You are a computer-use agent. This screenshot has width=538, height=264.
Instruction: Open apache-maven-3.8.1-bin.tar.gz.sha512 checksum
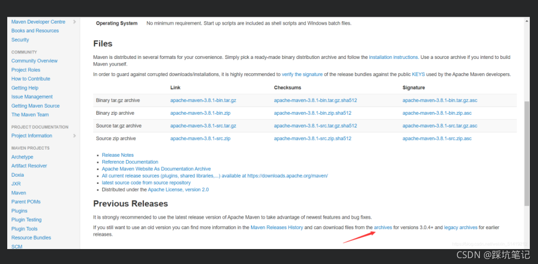[315, 100]
